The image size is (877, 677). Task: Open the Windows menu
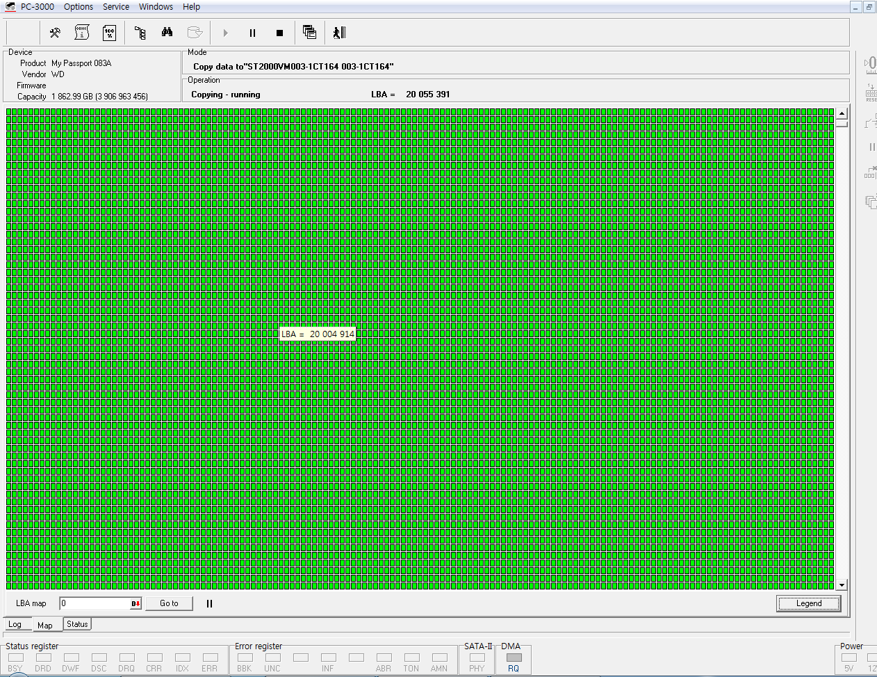coord(156,7)
